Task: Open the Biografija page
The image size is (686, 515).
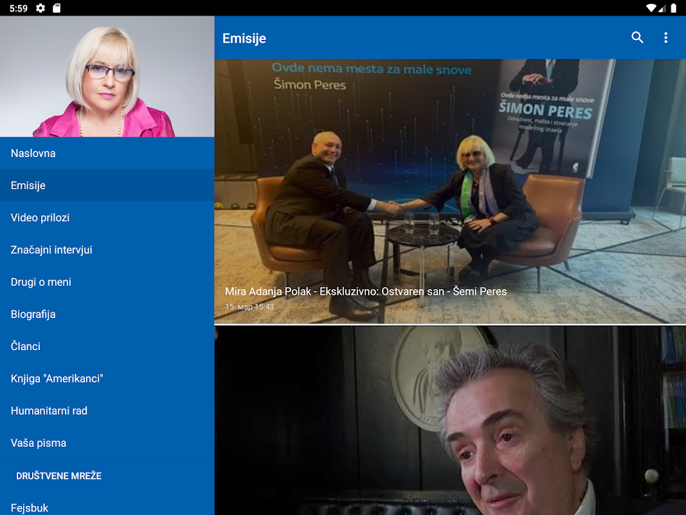Action: pyautogui.click(x=107, y=314)
